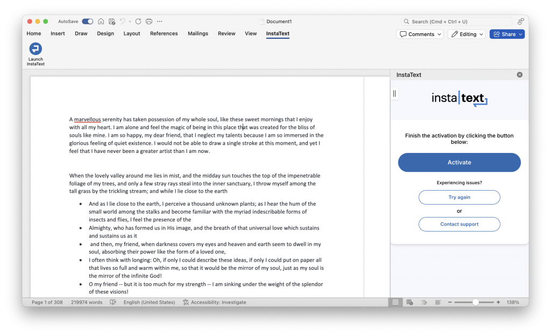Toggle the AutoSave switch

point(88,22)
